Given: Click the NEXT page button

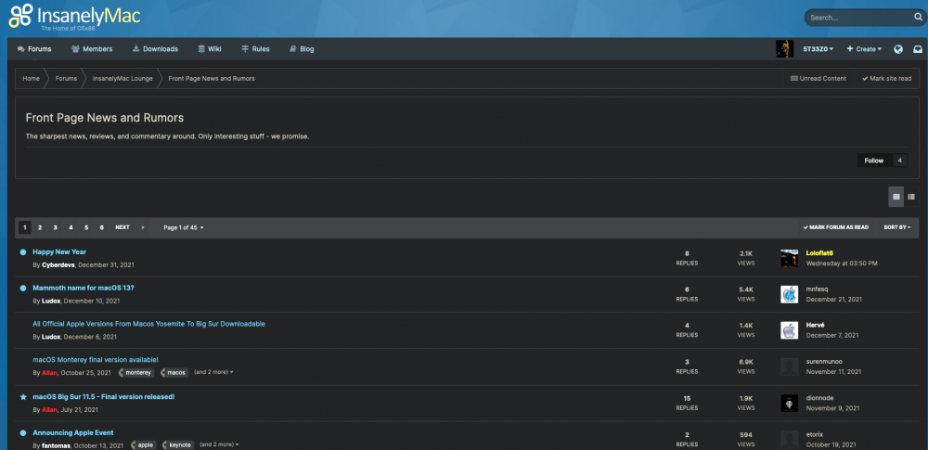Looking at the screenshot, I should coord(122,227).
